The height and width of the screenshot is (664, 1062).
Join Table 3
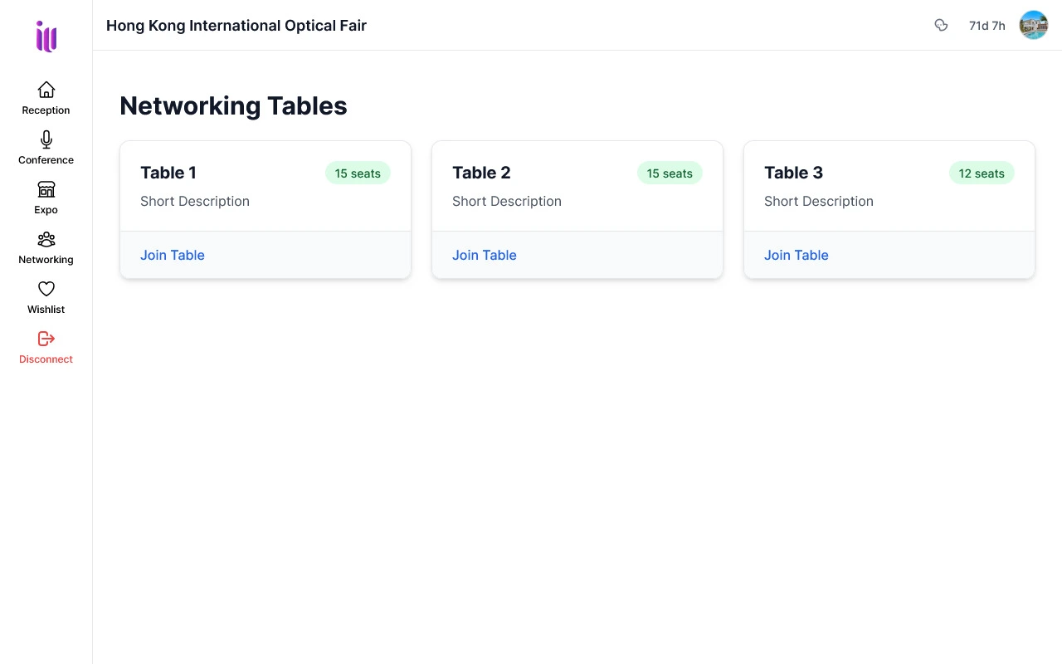coord(796,255)
